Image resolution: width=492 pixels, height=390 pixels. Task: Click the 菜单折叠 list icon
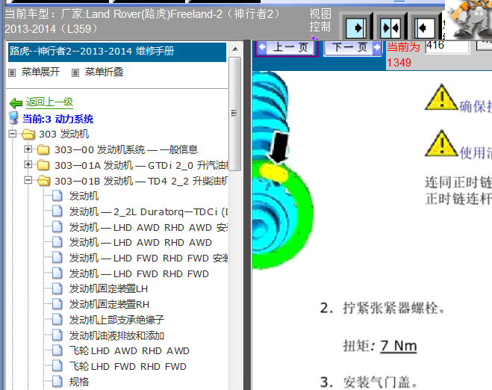tap(75, 73)
